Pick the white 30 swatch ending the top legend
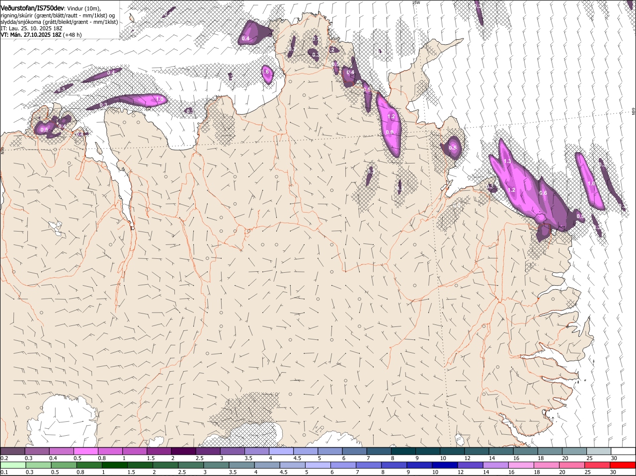Screen dimensions: 636x476 point(623,451)
